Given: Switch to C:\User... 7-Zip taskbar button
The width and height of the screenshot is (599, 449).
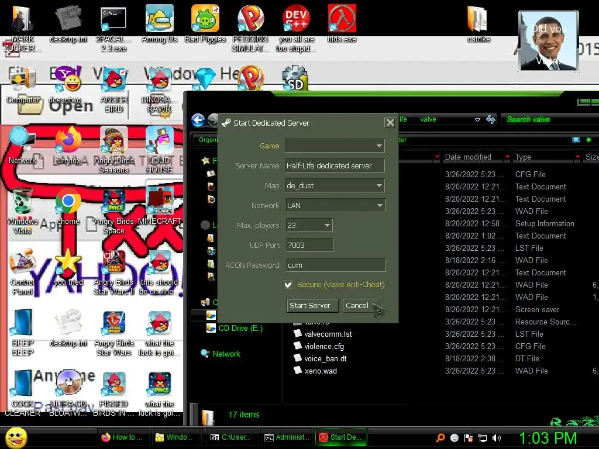Looking at the screenshot, I should pos(232,437).
